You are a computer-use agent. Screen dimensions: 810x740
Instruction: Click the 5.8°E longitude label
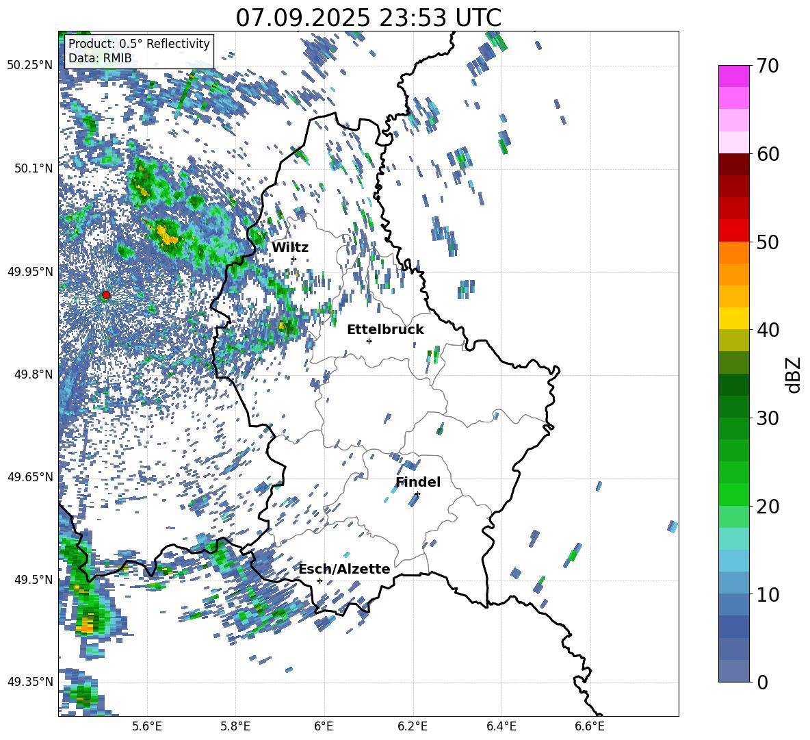235,727
